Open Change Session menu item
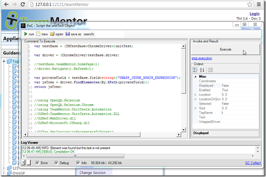The image size is (266, 177). 93,172
